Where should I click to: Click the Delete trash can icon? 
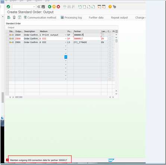(x=14, y=18)
